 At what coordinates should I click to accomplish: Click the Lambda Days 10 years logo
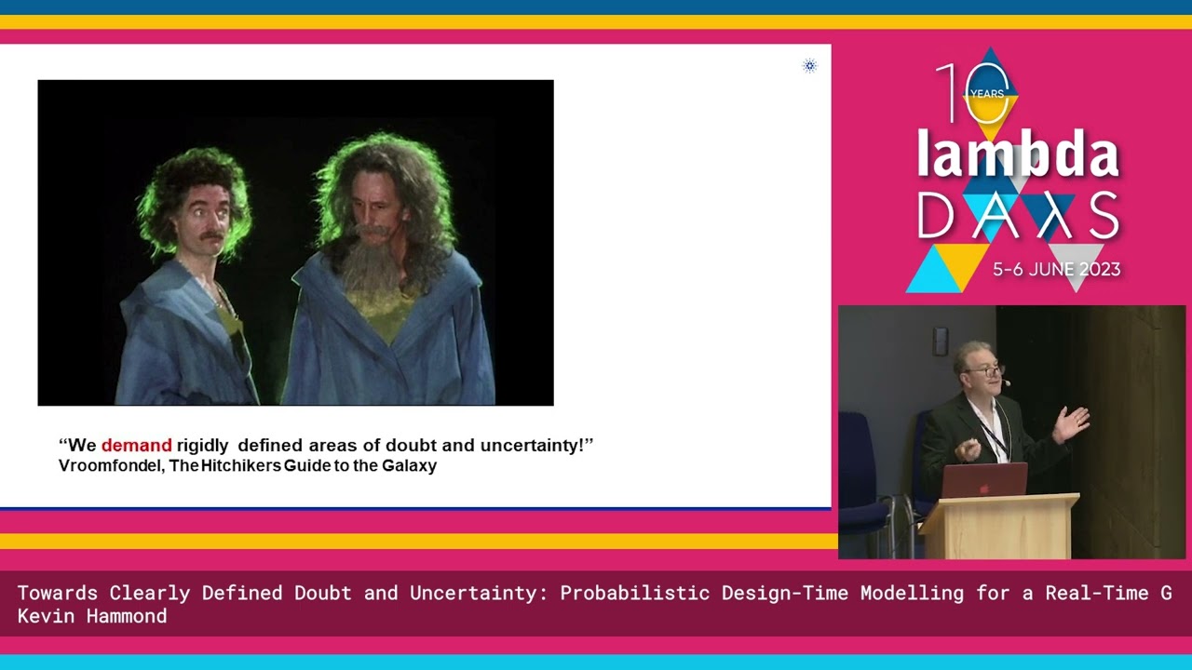tap(1015, 170)
